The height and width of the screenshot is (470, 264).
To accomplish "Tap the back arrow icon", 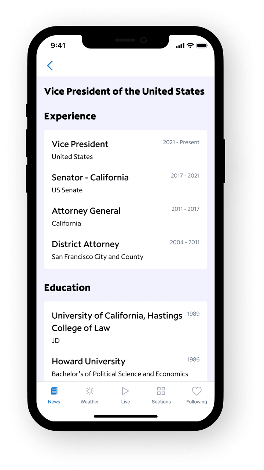I will [50, 66].
